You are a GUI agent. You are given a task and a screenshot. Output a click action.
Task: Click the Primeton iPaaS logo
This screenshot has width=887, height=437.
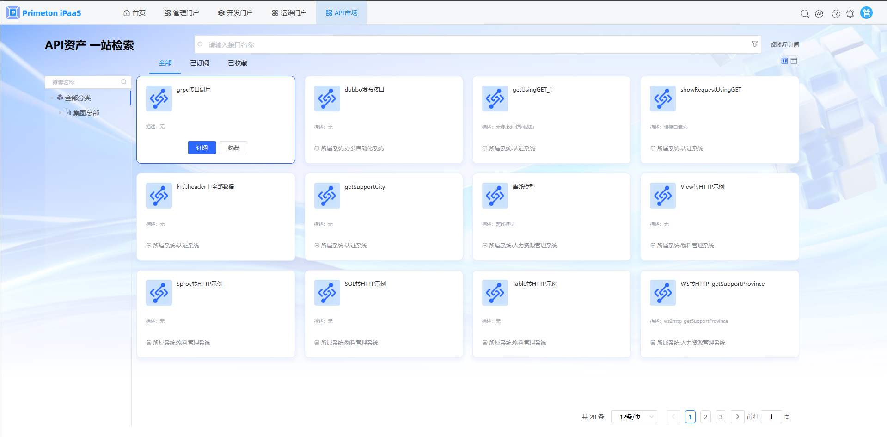(x=44, y=13)
